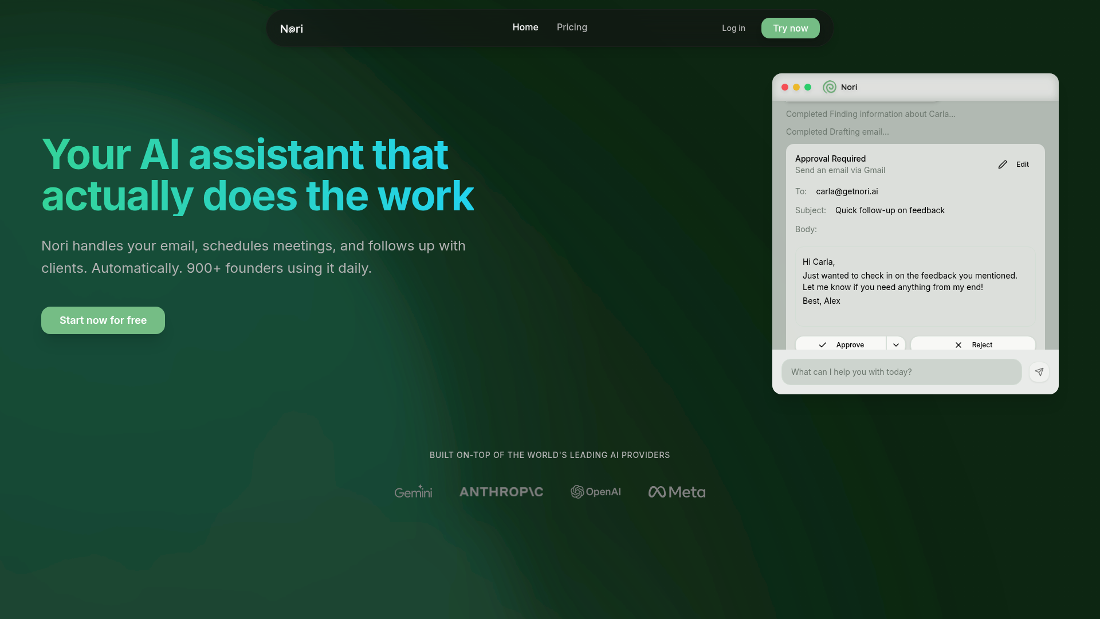Open the Home nav item
The width and height of the screenshot is (1100, 619).
click(x=525, y=28)
